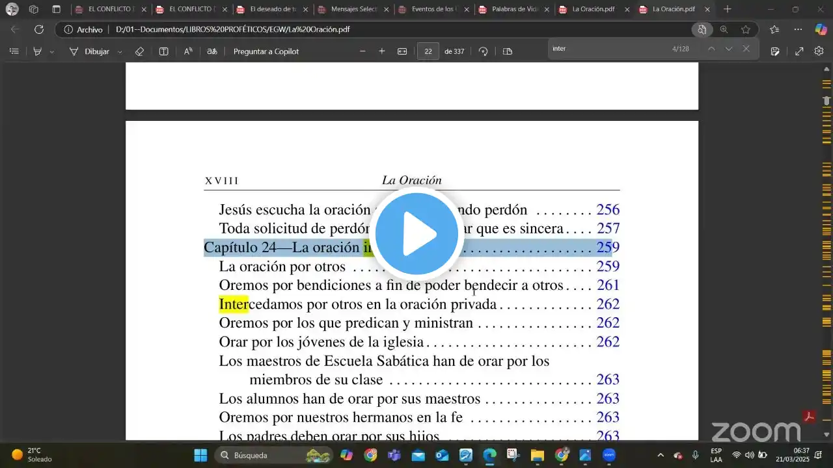Switch to the first La Oración.pdf tab
This screenshot has width=833, height=468.
[595, 9]
